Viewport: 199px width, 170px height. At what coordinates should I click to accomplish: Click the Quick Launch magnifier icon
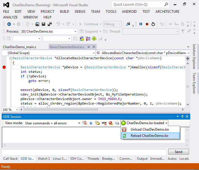pos(166,5)
